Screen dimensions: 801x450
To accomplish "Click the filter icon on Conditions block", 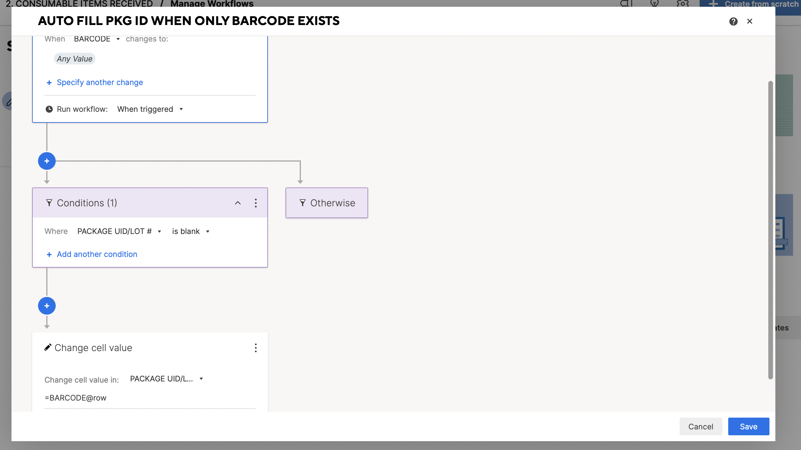I will (x=49, y=203).
